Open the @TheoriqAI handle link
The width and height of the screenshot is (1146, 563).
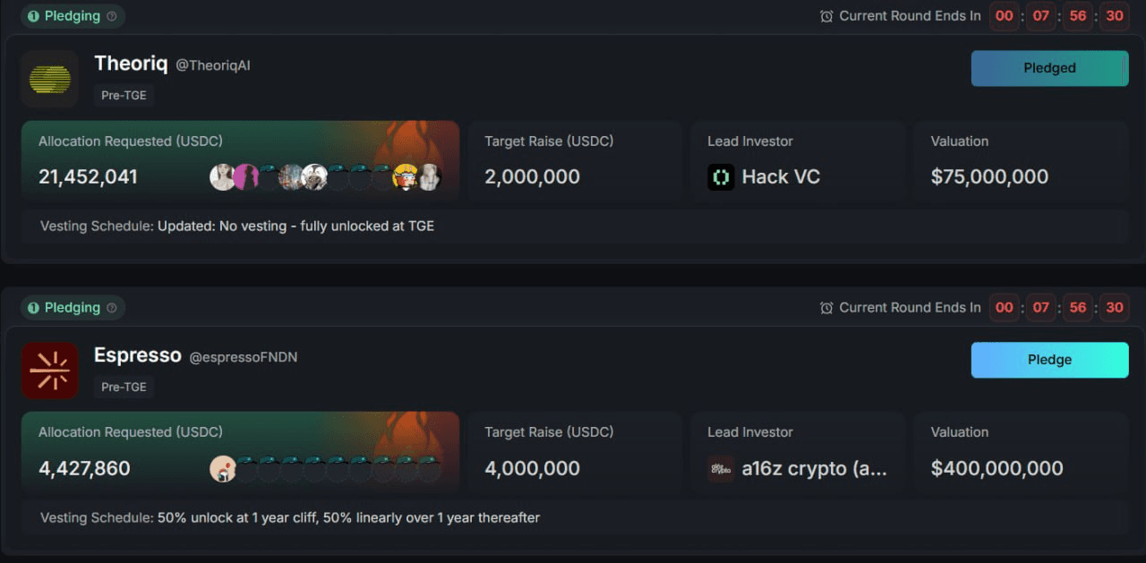pyautogui.click(x=213, y=65)
